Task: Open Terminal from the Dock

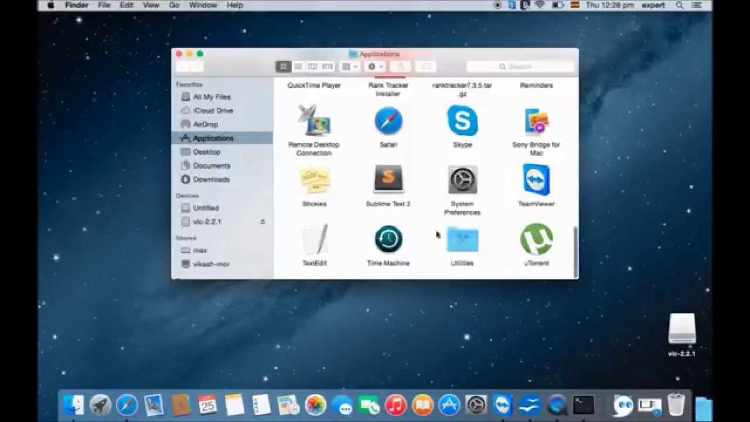Action: [584, 404]
